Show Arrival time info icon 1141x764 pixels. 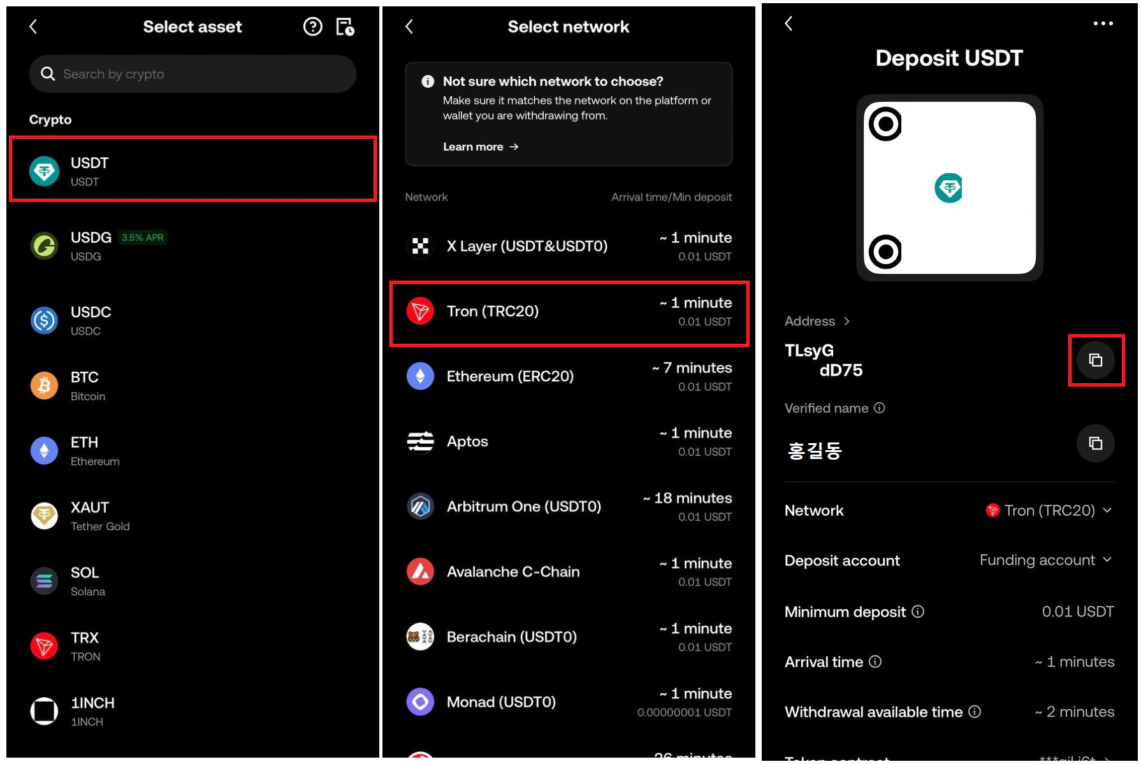875,661
